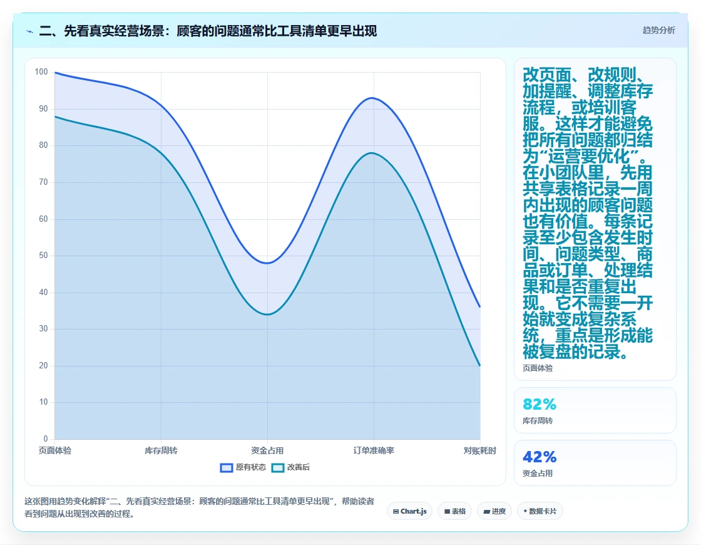Click the 82% value in the 库存周转 card
Image resolution: width=701 pixels, height=545 pixels.
(540, 405)
